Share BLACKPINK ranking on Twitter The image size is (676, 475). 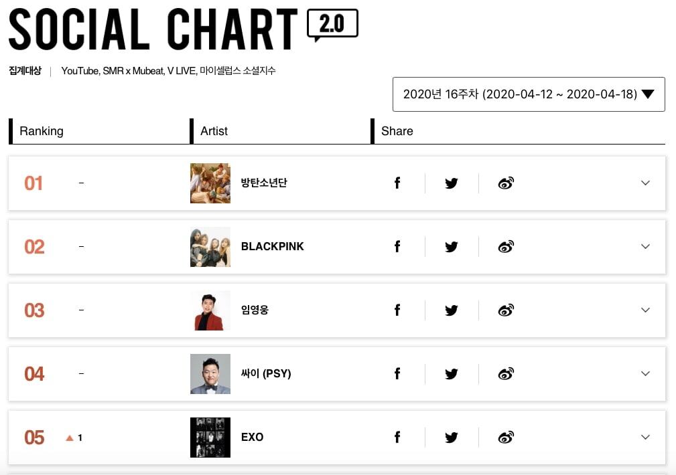[x=452, y=247]
